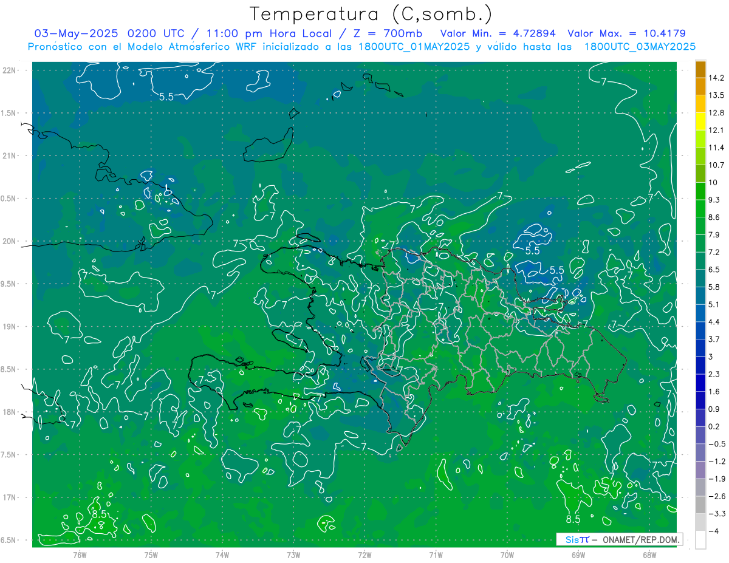This screenshot has height=563, width=729.
Task: Click the 7.2 colorbar value
Action: coord(715,252)
